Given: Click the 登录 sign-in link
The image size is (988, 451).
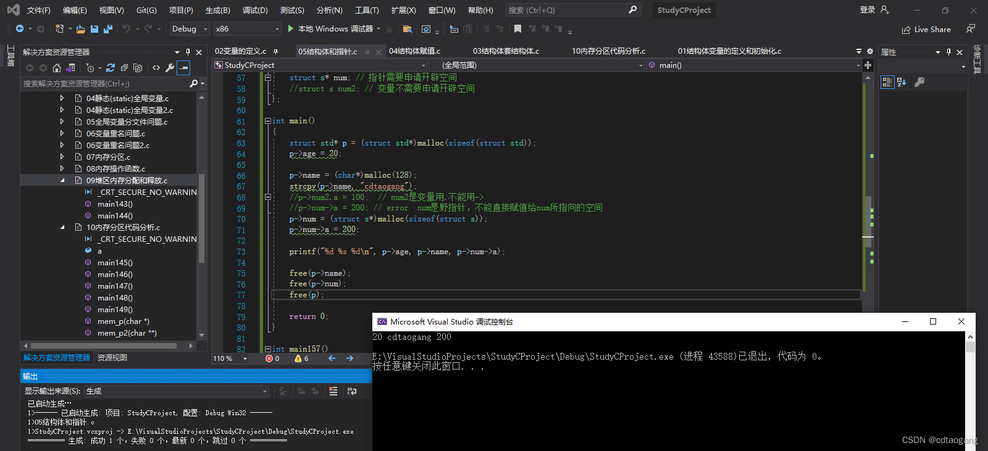Looking at the screenshot, I should click(868, 10).
